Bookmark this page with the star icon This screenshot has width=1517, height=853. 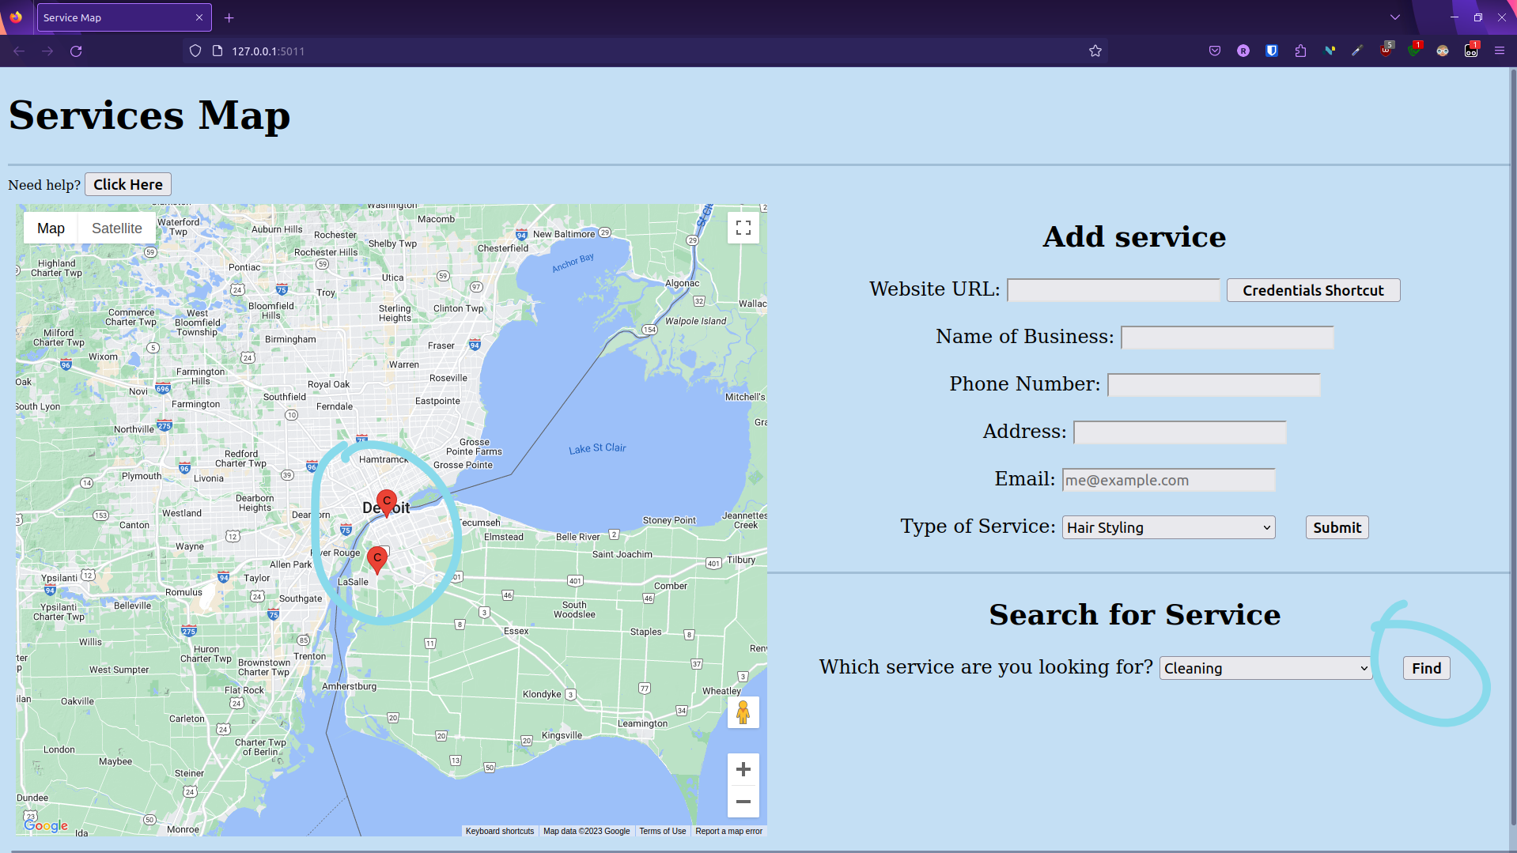click(1095, 51)
